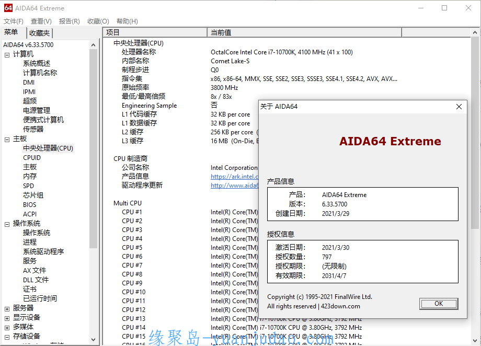Image resolution: width=481 pixels, height=346 pixels.
Task: Click details list scroll-down arrow
Action: point(475,340)
